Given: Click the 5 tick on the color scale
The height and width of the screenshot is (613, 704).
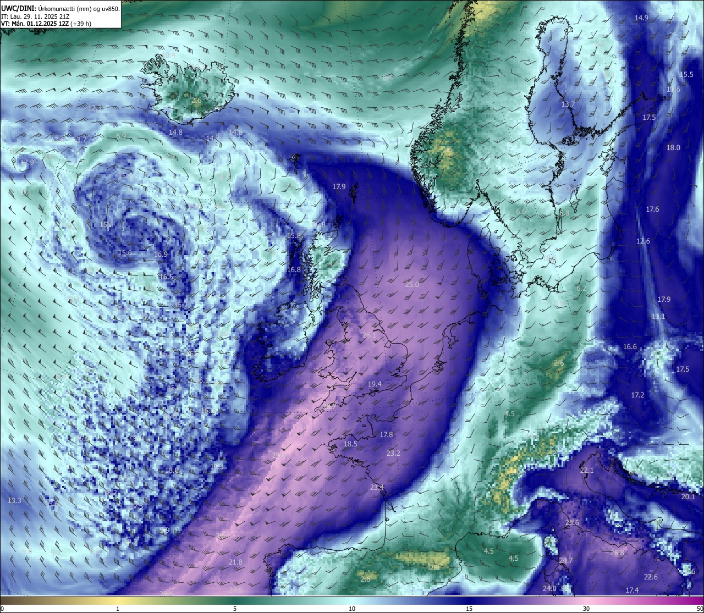Looking at the screenshot, I should coord(235,609).
